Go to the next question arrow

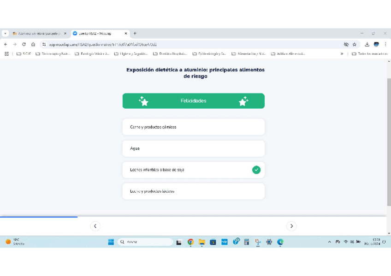pos(291,226)
